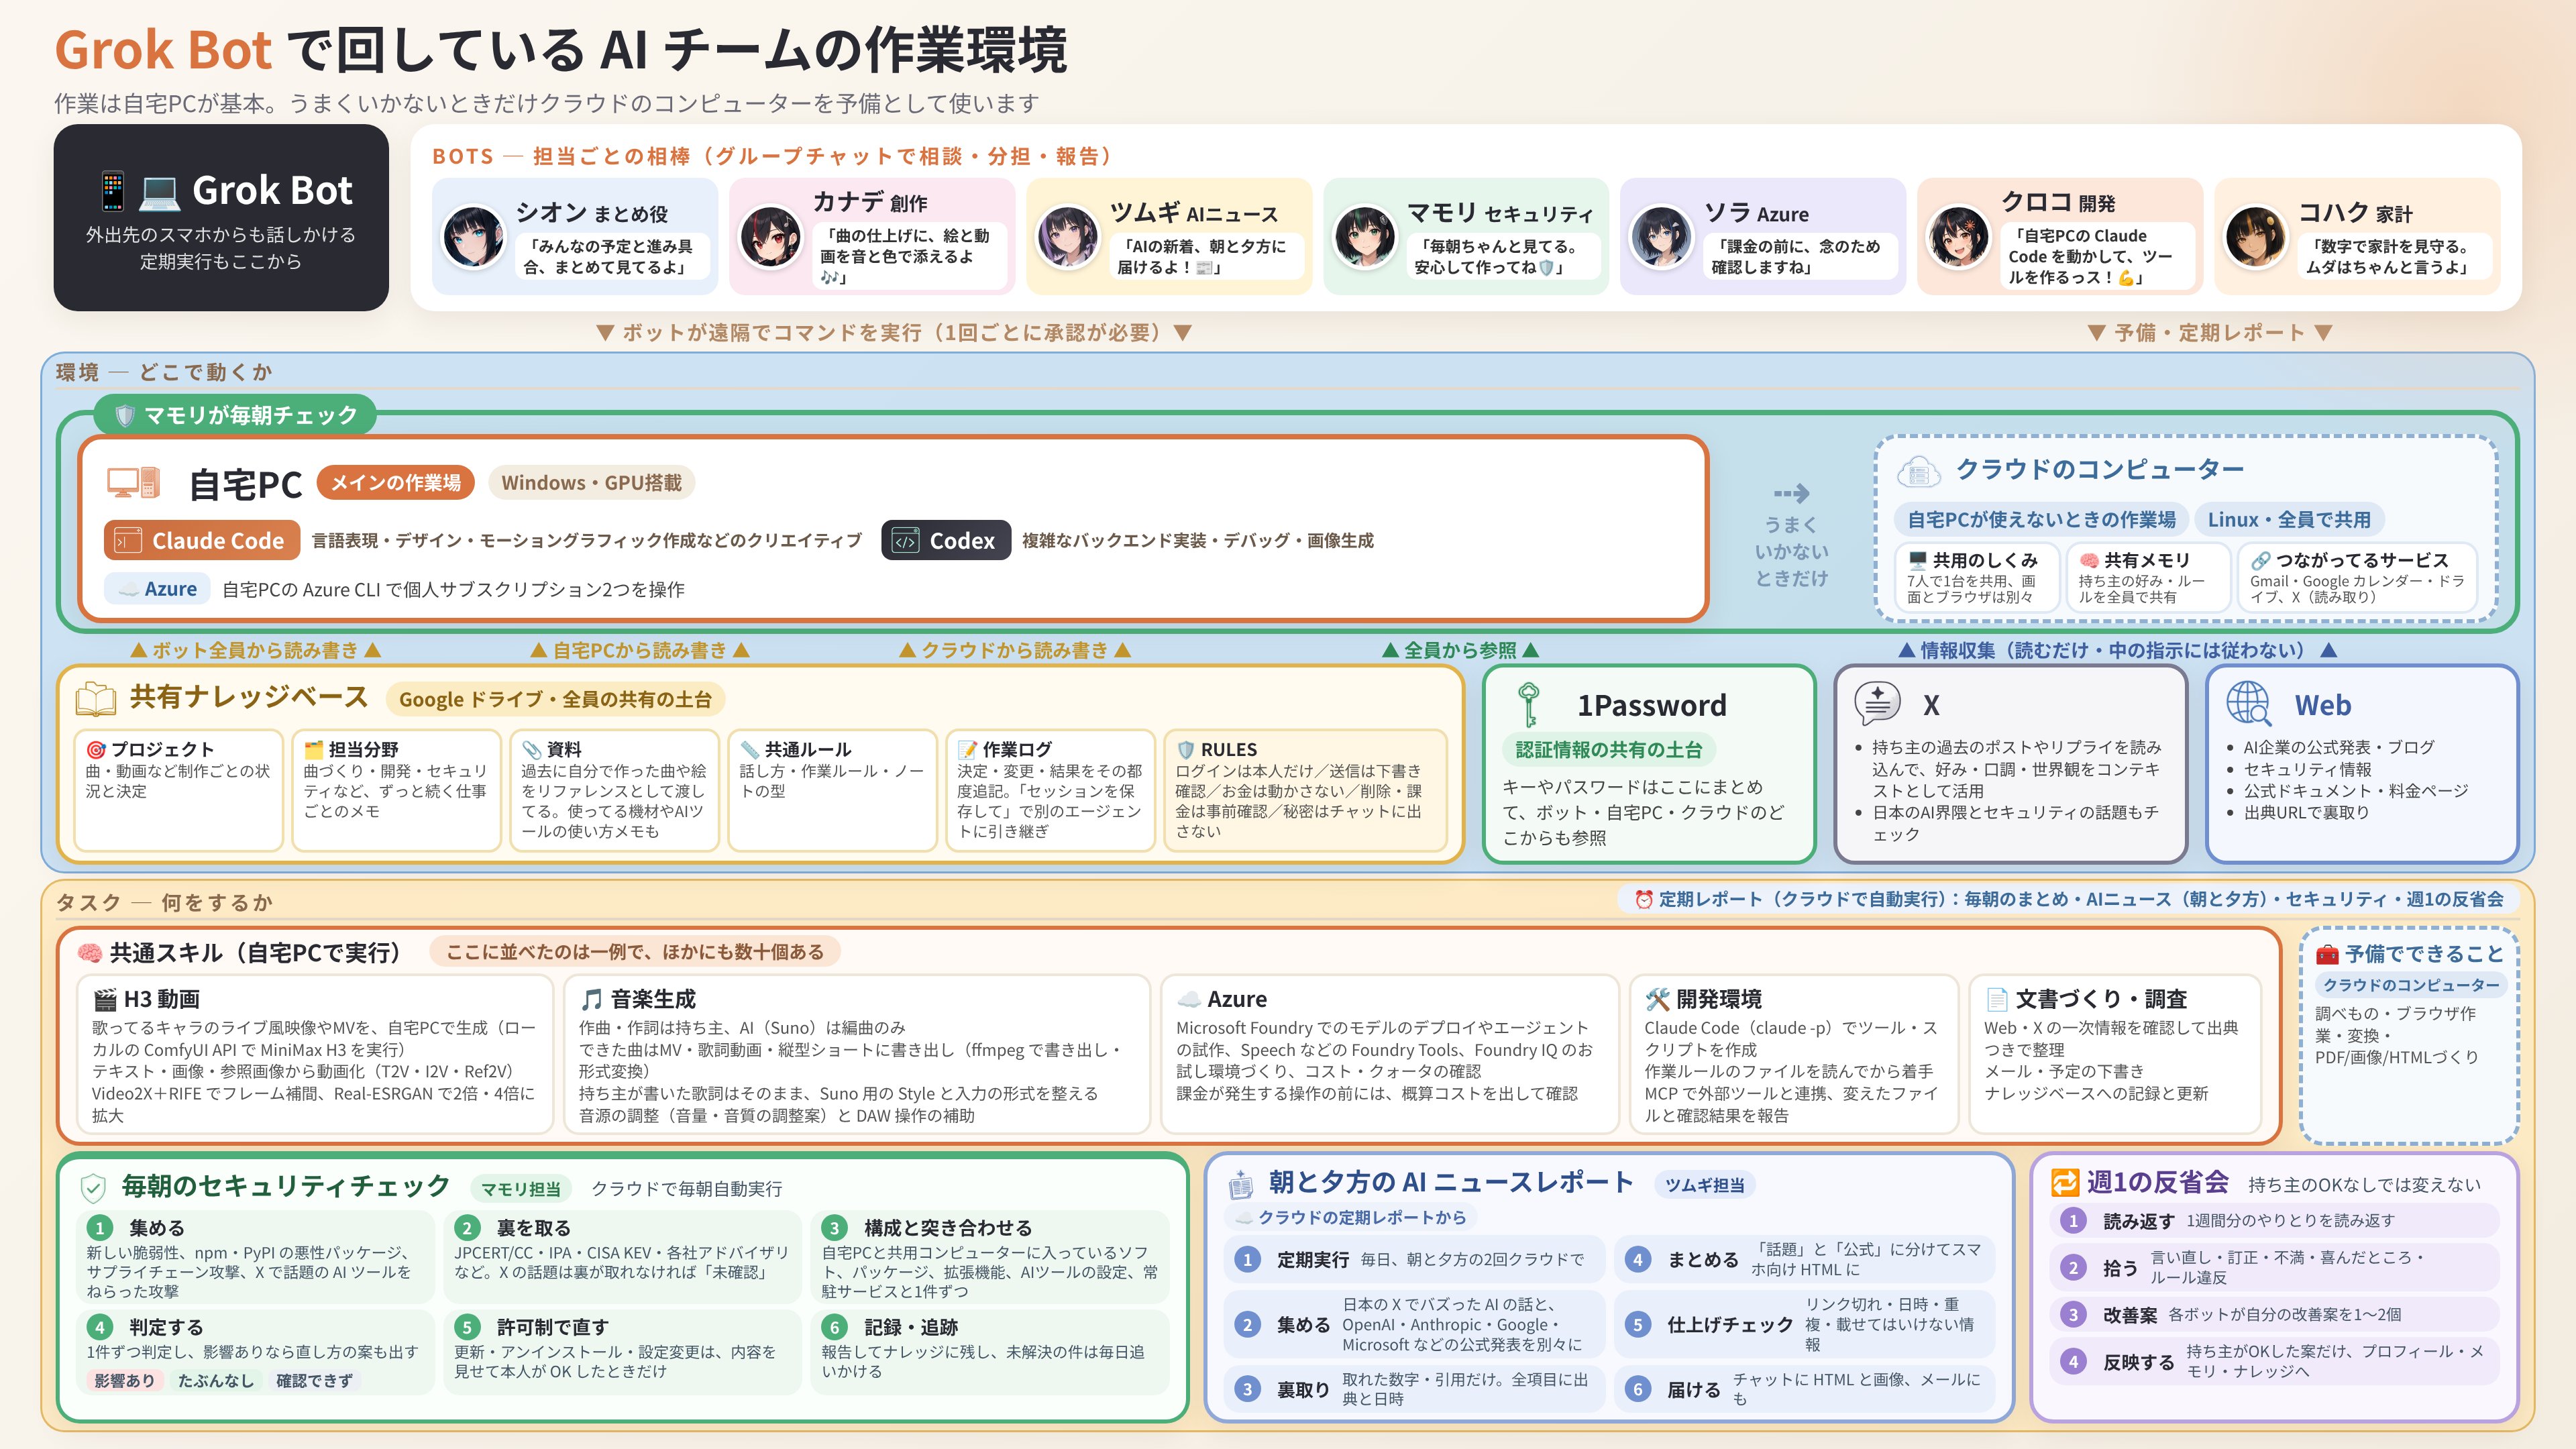
Task: Click the alarm clock icon in the 定期レポート banner
Action: [1643, 899]
